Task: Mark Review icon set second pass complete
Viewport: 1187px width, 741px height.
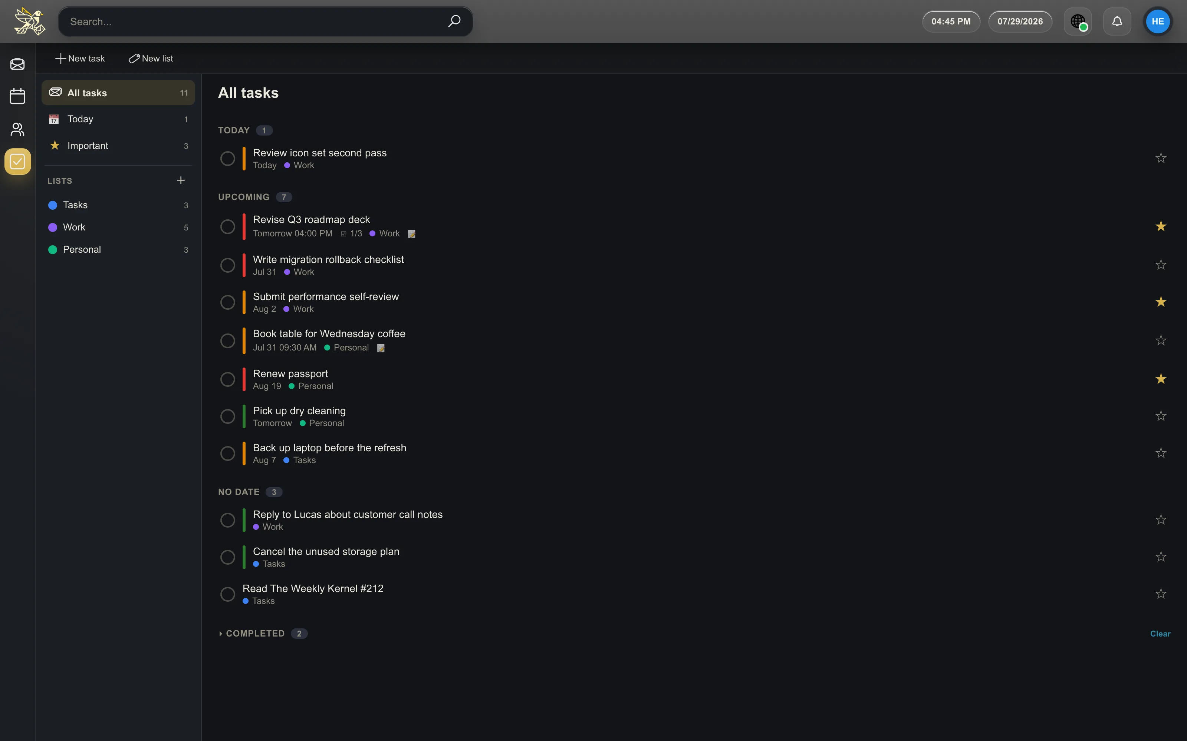Action: click(228, 158)
